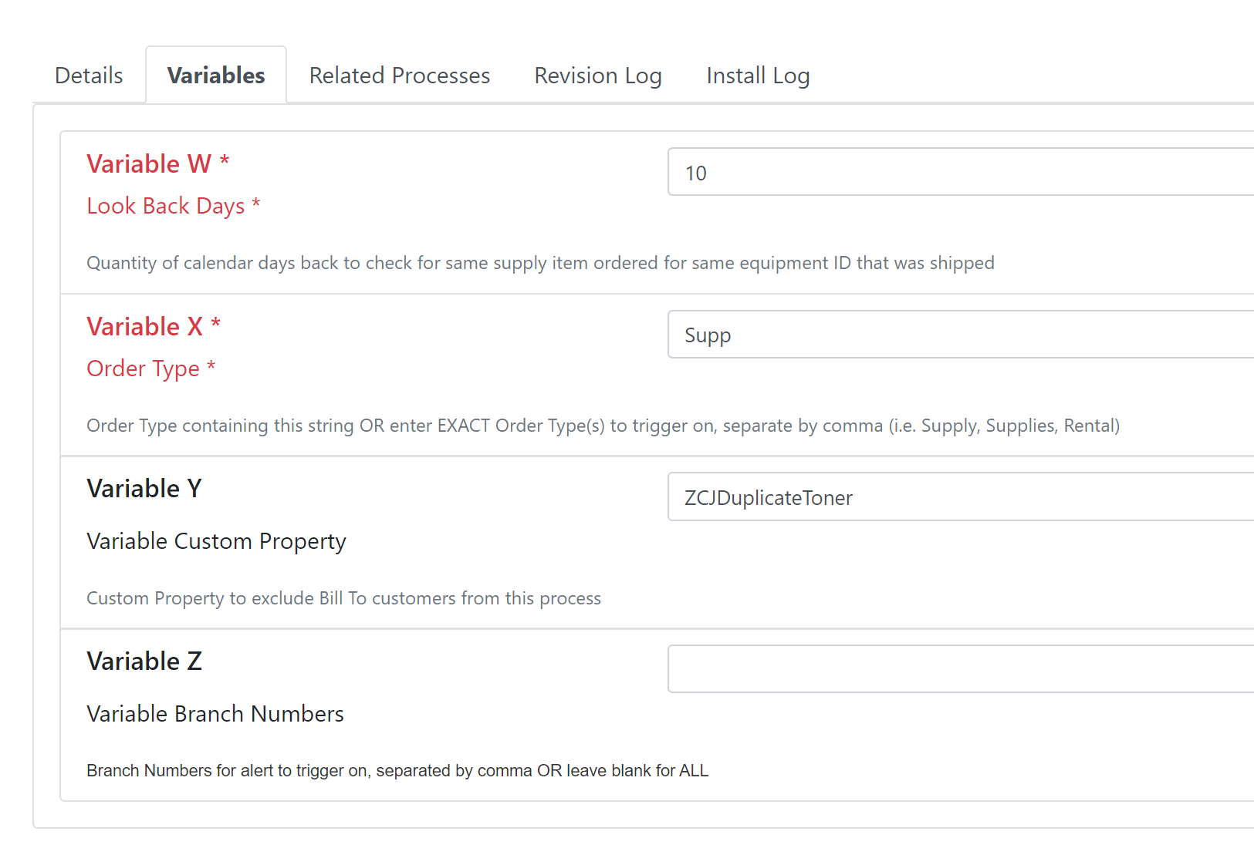Switch to the Related Processes tab
Viewport: 1254px width, 865px height.
point(400,76)
